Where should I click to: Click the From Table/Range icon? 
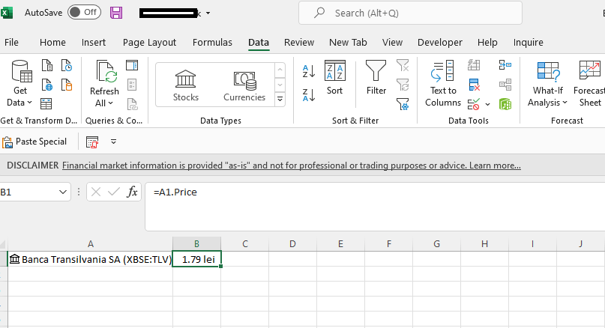pos(46,103)
